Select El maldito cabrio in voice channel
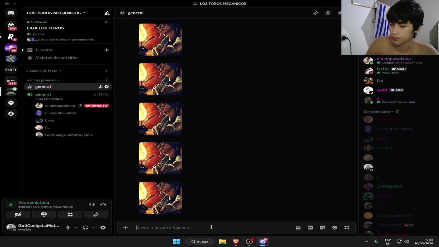439x247 pixels. pyautogui.click(x=60, y=113)
